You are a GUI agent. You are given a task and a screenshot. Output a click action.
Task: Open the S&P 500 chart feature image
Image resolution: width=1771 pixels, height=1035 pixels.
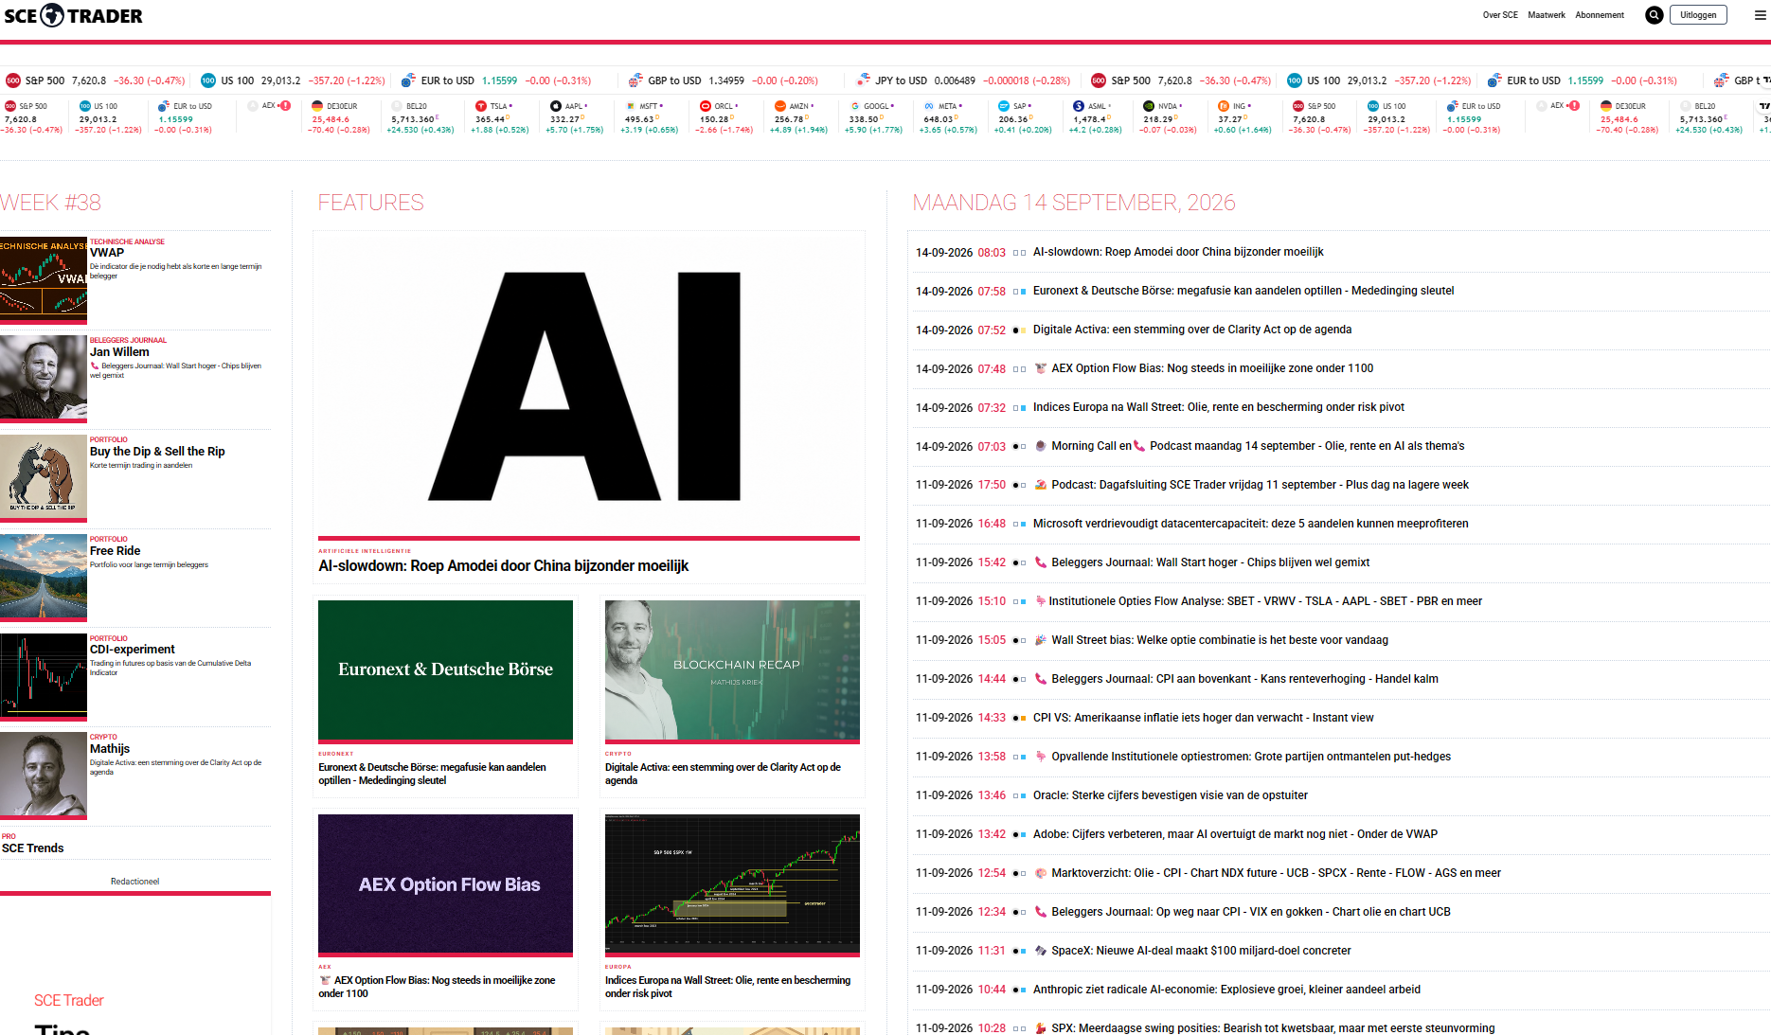pos(732,883)
